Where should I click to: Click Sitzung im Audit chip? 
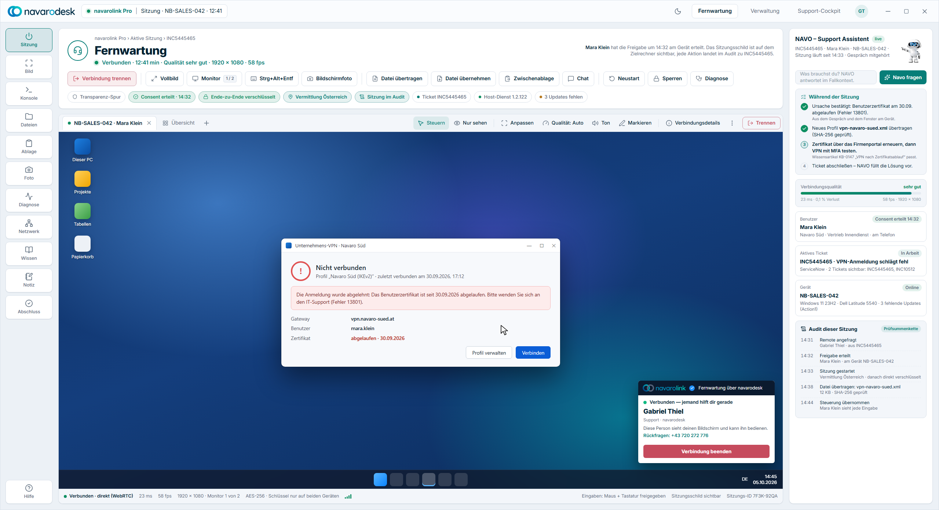(382, 97)
